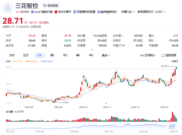Click the 总市值 value 1072亿
Image resolution: width=182 pixels, height=135 pixels.
(x=138, y=36)
